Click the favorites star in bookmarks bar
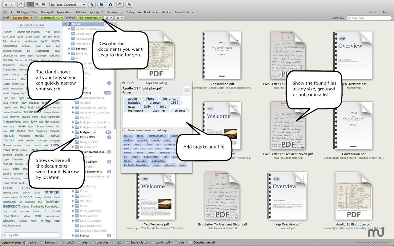The image size is (394, 246). [12, 12]
